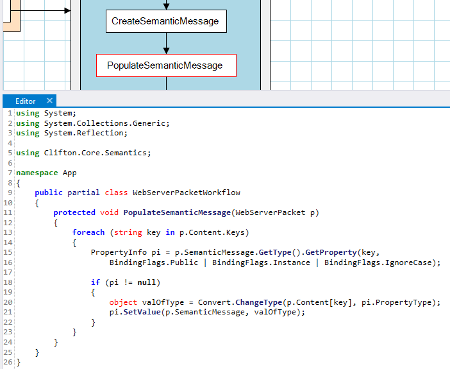
Task: Click 'if (pi != null)' on line 18
Action: pyautogui.click(x=126, y=282)
